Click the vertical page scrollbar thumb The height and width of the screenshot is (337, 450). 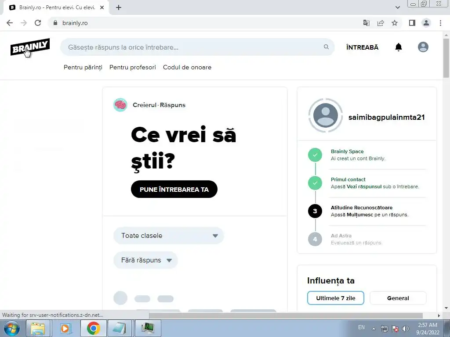(x=446, y=57)
